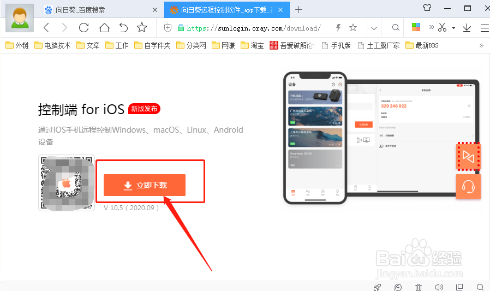The image size is (490, 291).
Task: Expand the bookmarks bar overflow chevron
Action: click(481, 46)
